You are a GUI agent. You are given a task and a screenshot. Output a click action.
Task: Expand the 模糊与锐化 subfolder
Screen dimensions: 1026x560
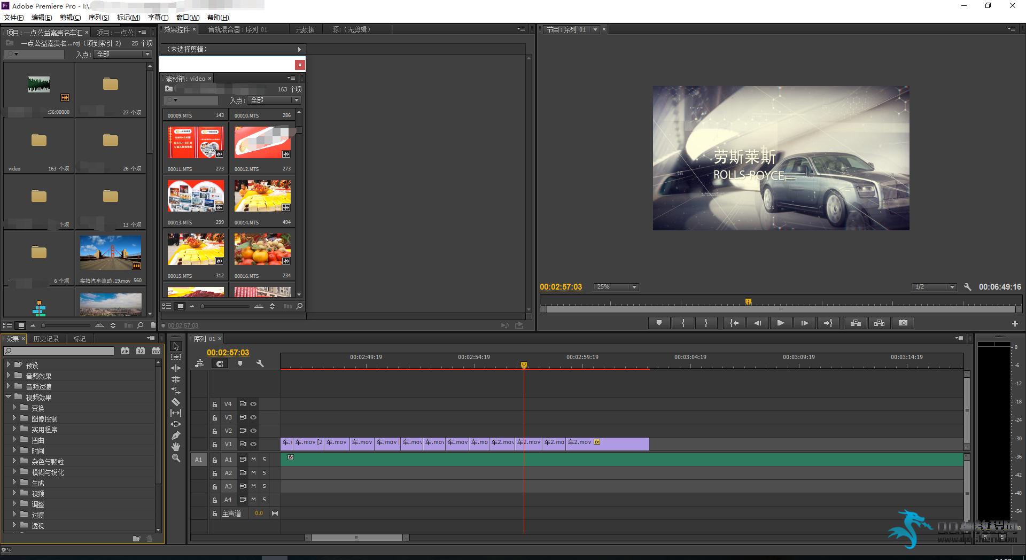coord(14,472)
